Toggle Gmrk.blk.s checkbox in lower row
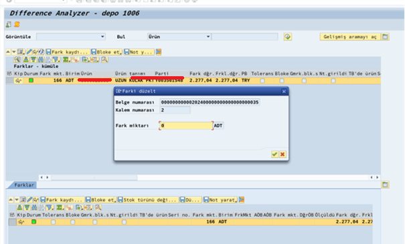 (95, 222)
